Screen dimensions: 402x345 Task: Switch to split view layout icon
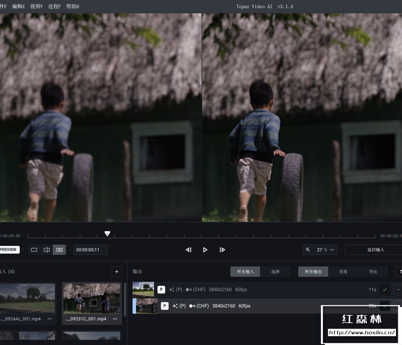47,250
